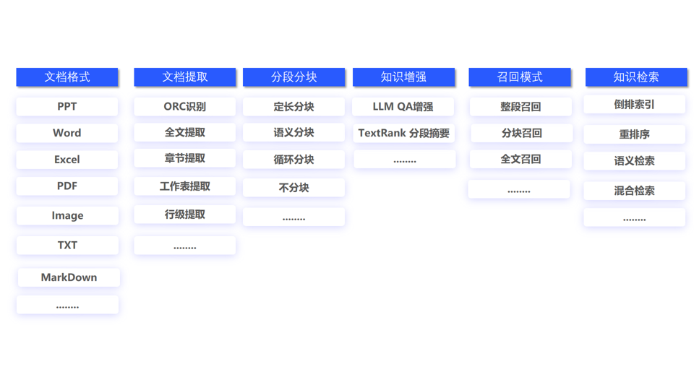Pick the 全文召回 box

point(520,159)
